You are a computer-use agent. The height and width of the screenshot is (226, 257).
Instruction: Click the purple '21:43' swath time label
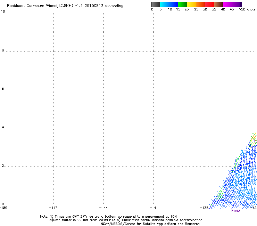pyautogui.click(x=235, y=211)
